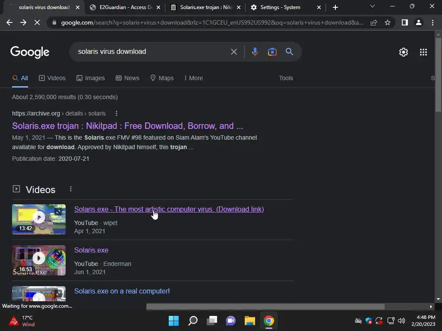Switch to the Videos results tab
This screenshot has height=331, width=442.
[52, 78]
